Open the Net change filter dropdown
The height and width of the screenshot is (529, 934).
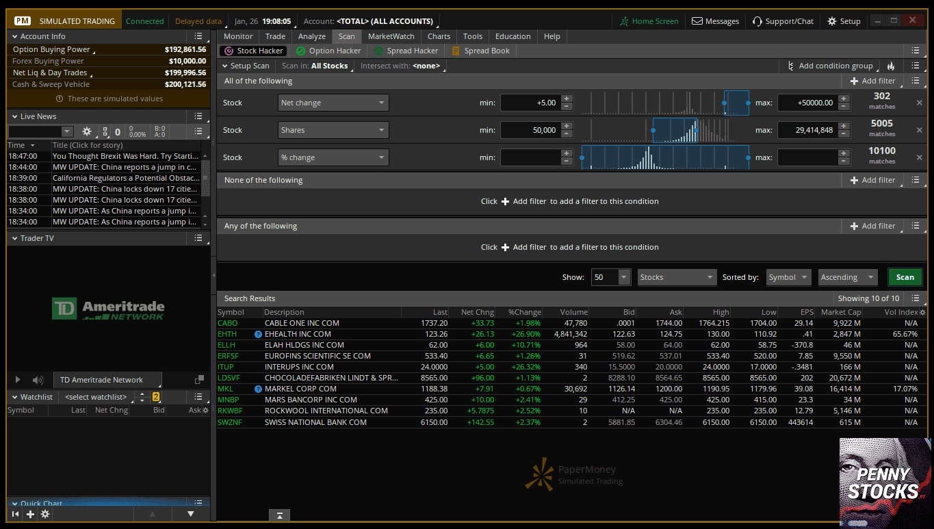333,103
